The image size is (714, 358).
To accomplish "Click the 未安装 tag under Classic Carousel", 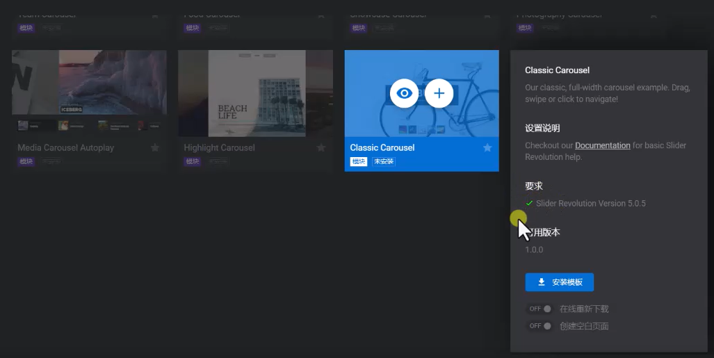I will 383,161.
